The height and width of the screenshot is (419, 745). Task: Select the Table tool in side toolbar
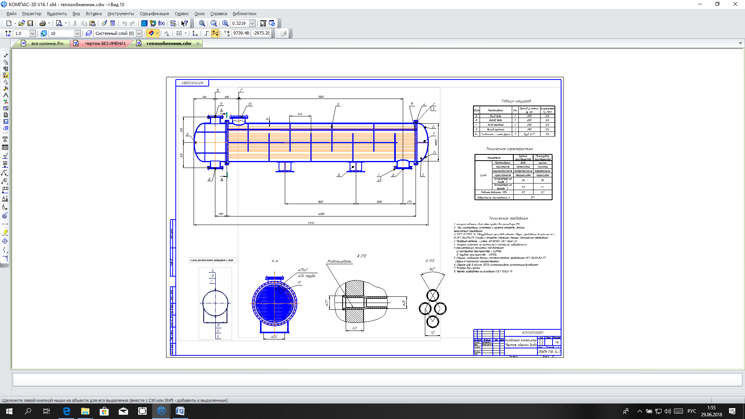tap(5, 147)
